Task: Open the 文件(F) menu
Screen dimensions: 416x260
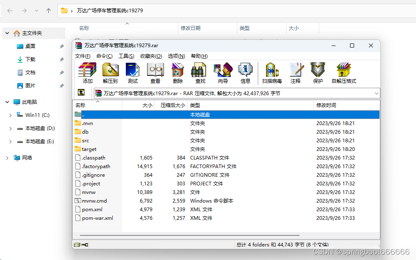Action: [82, 56]
